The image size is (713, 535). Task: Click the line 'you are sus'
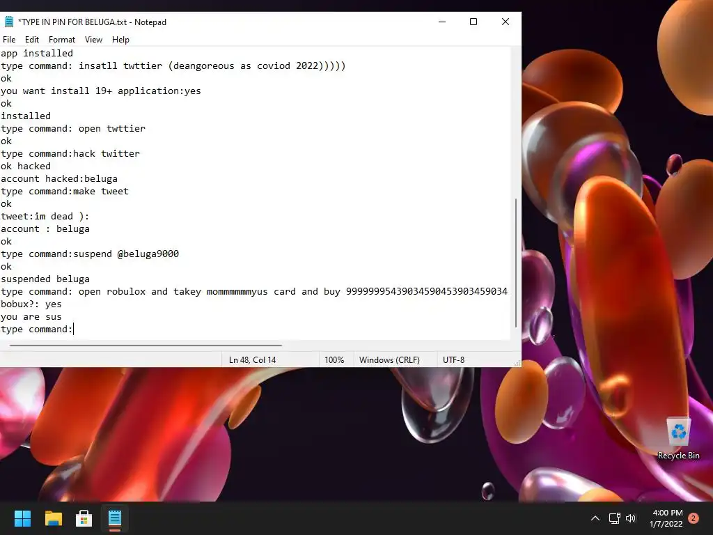pyautogui.click(x=31, y=317)
